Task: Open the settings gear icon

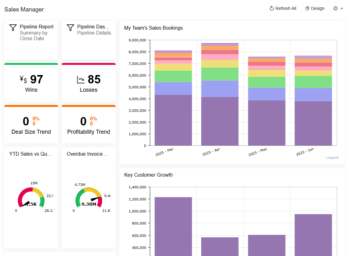Action: tap(335, 9)
